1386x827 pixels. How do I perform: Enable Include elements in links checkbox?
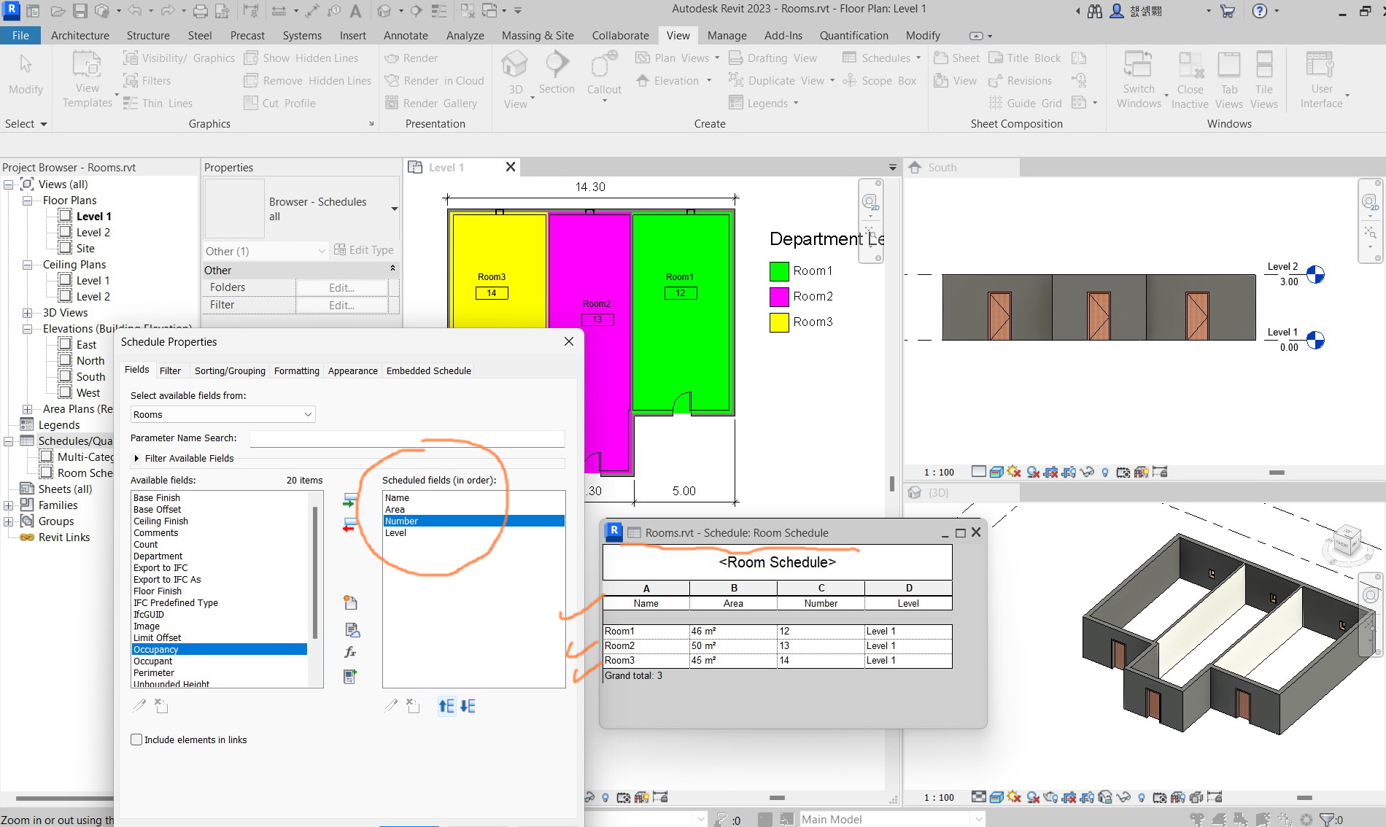(x=136, y=739)
